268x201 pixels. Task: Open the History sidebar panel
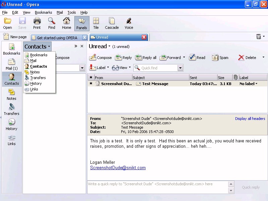pyautogui.click(x=11, y=124)
